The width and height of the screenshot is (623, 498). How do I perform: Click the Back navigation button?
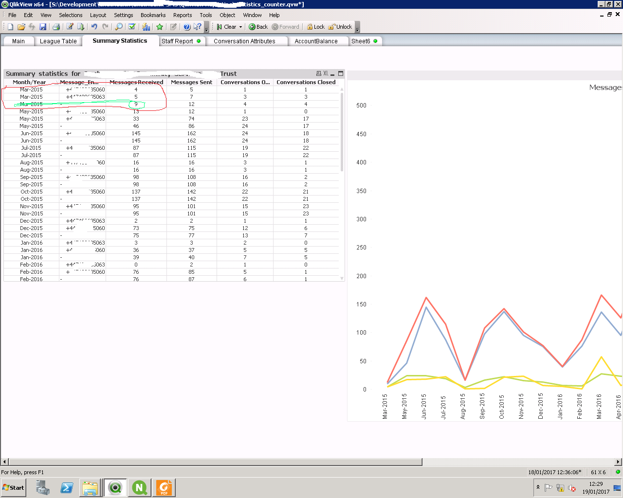258,27
